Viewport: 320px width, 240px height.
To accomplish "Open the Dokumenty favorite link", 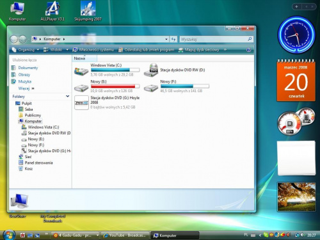I will (x=28, y=68).
